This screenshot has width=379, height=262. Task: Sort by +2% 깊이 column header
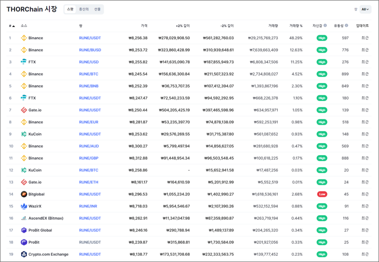point(183,26)
